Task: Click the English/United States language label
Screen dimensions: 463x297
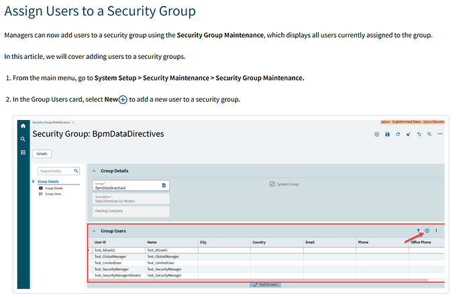Action: 407,122
